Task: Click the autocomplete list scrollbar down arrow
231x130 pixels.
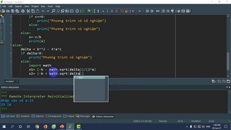Action: click(106, 100)
